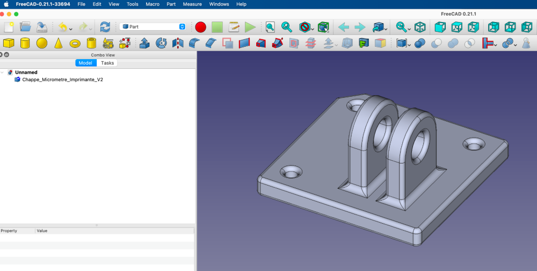Collapse the Unnamed document tree
This screenshot has height=271, width=537.
point(3,72)
